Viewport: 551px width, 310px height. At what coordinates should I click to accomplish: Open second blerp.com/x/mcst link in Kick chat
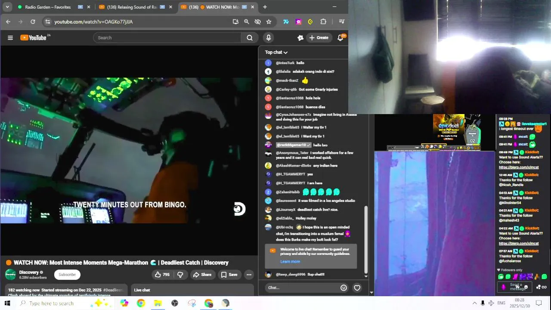[519, 243]
